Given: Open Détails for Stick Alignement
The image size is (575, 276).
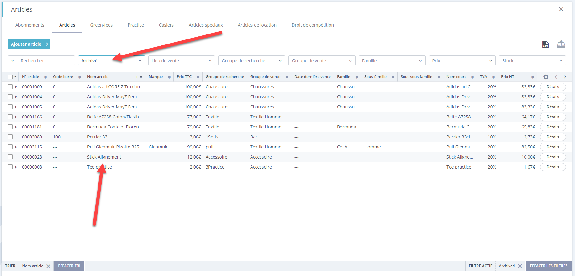Looking at the screenshot, I should (553, 157).
